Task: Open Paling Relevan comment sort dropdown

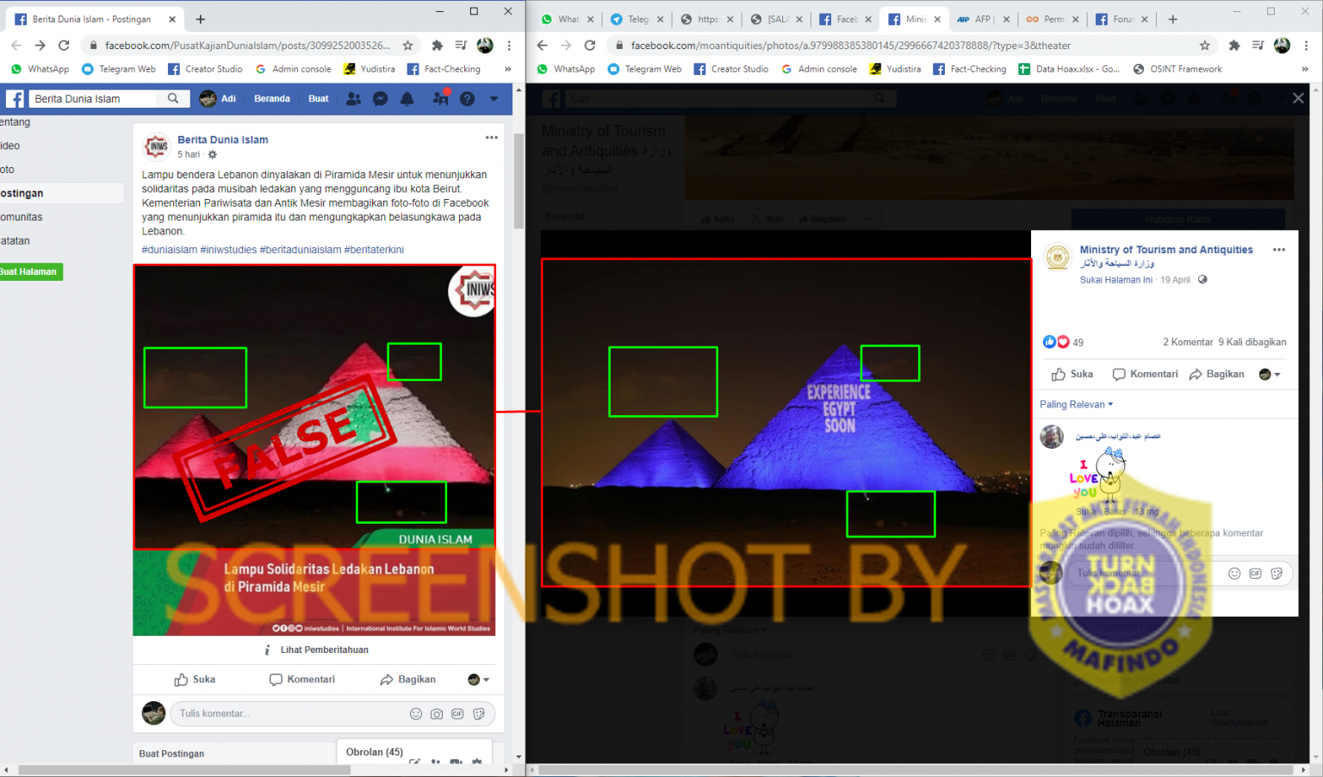Action: 1077,404
